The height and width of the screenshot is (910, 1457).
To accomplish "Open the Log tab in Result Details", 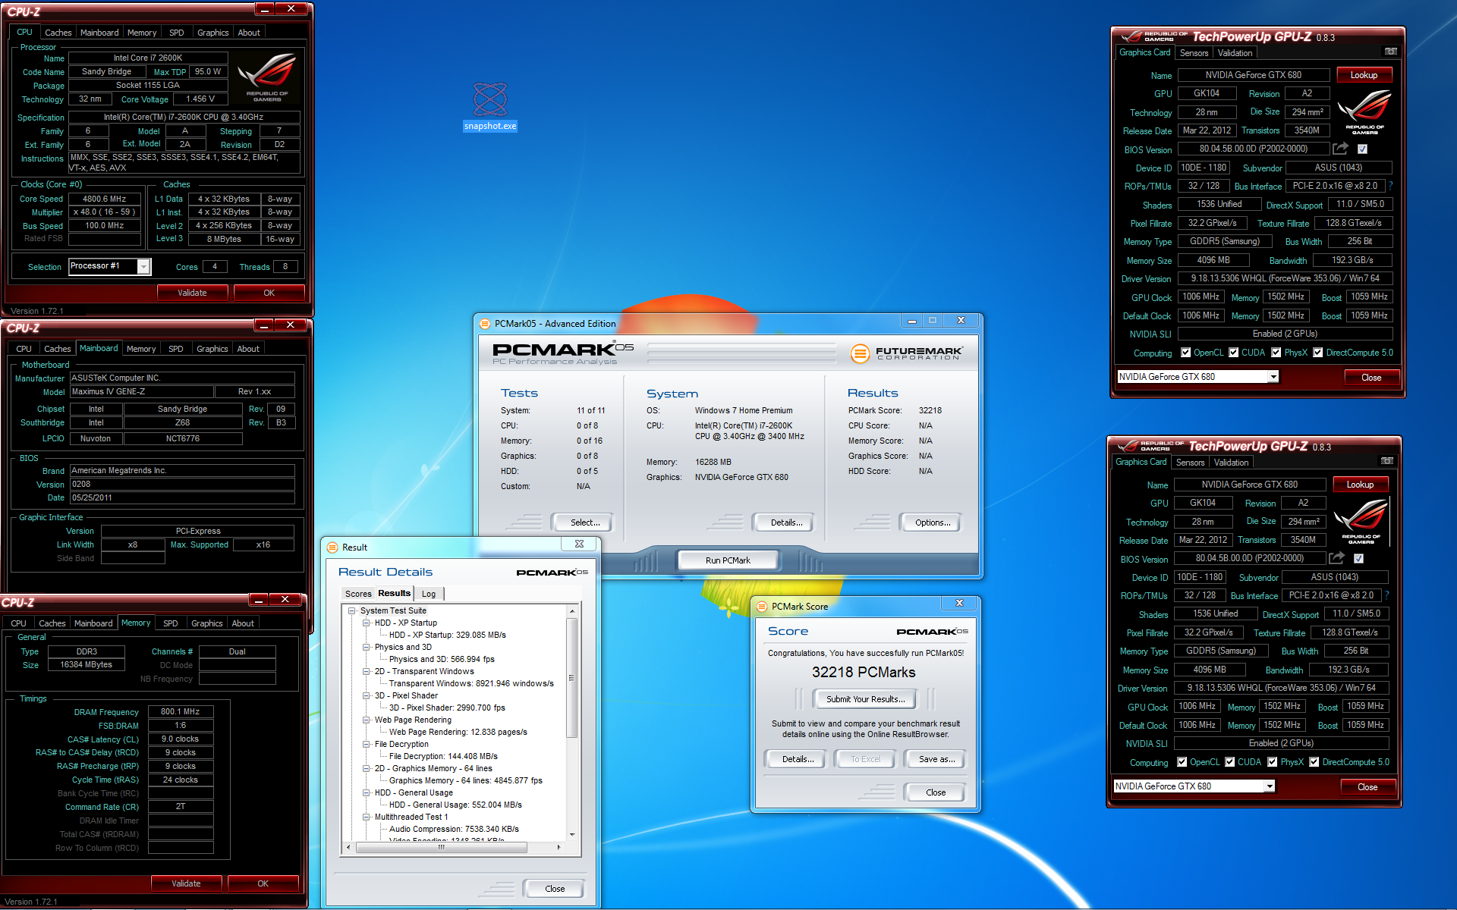I will pos(429,594).
